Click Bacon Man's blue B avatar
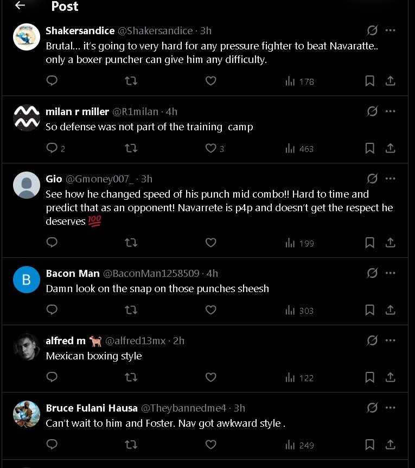This screenshot has width=415, height=468. point(27,280)
